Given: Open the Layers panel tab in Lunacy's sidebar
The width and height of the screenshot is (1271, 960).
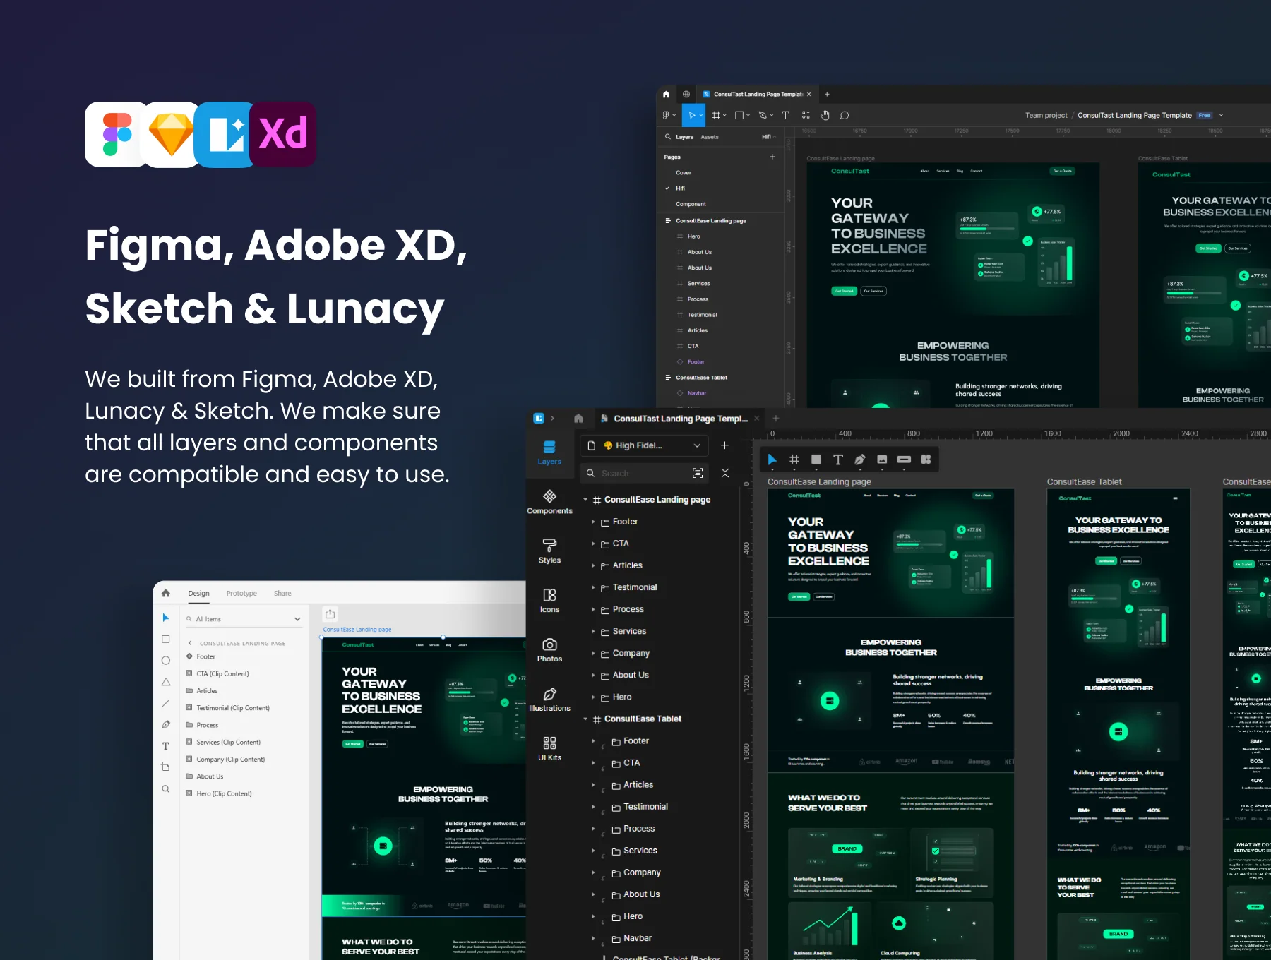Looking at the screenshot, I should coord(549,452).
